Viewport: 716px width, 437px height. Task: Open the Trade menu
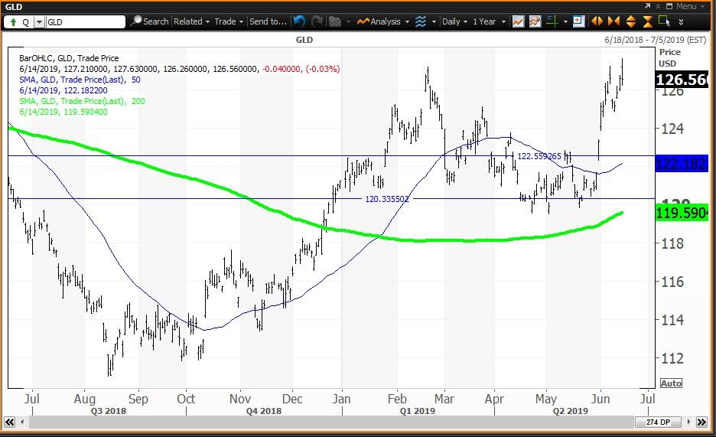coord(229,21)
